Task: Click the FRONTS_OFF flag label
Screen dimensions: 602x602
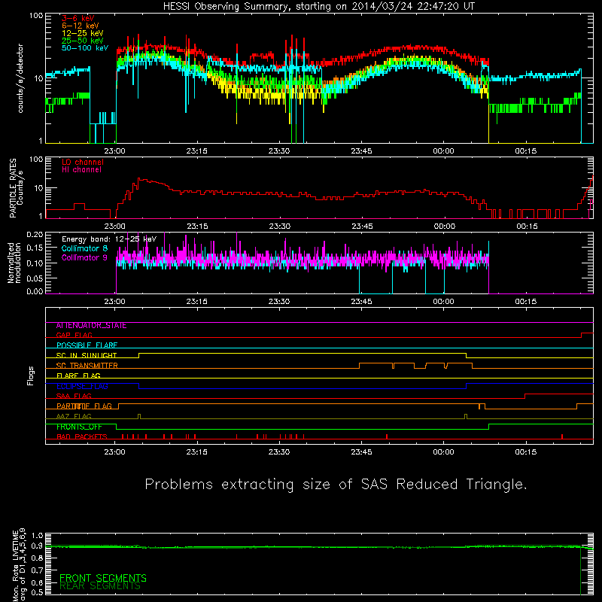Action: point(79,427)
